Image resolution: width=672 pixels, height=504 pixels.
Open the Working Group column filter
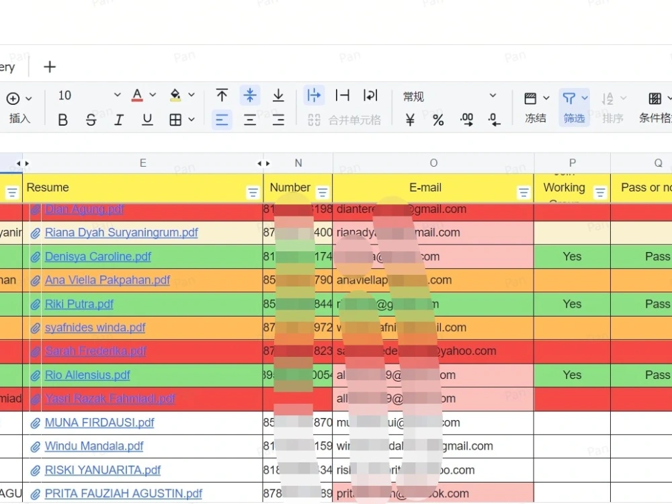600,193
